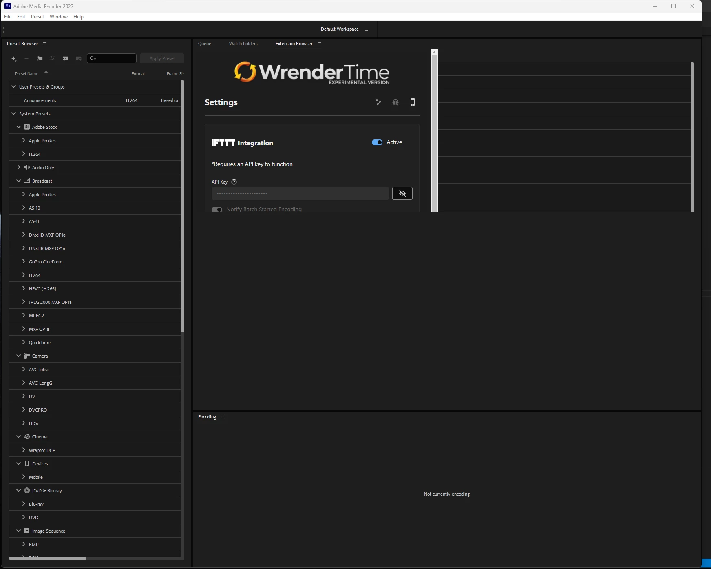Click the Create new preset group folder icon
The image size is (711, 569).
point(40,58)
